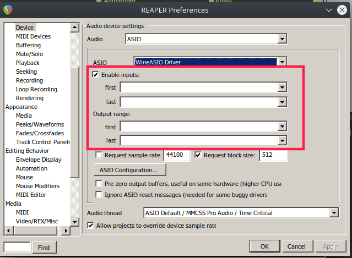This screenshot has height=258, width=352.
Task: Open MIDI Devices preferences page
Action: pyautogui.click(x=33, y=36)
